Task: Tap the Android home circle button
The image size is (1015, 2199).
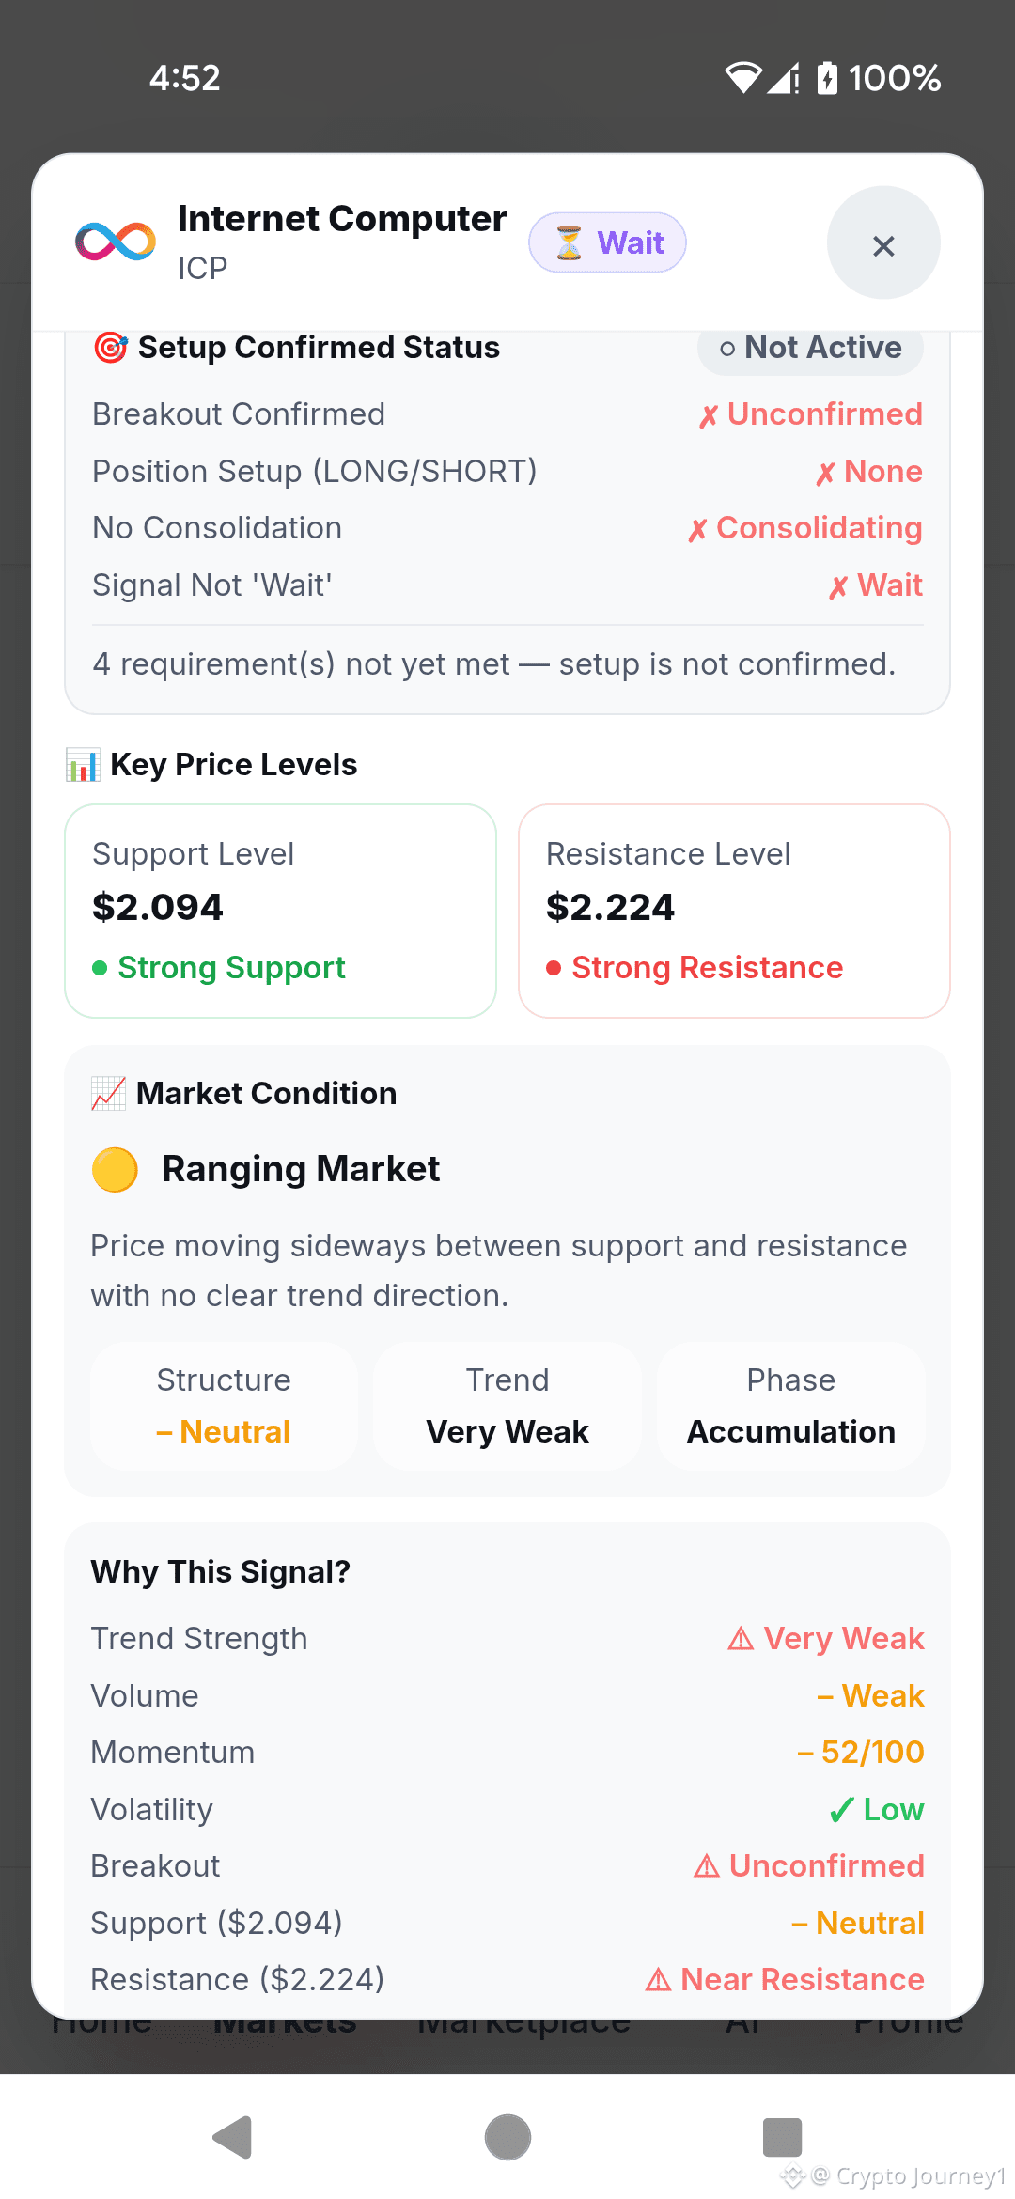Action: pyautogui.click(x=507, y=2138)
